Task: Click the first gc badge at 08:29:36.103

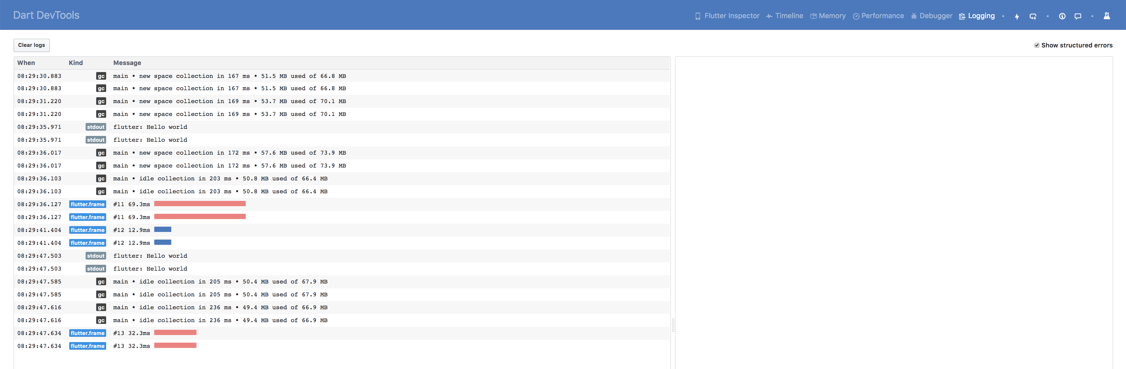Action: [x=101, y=179]
